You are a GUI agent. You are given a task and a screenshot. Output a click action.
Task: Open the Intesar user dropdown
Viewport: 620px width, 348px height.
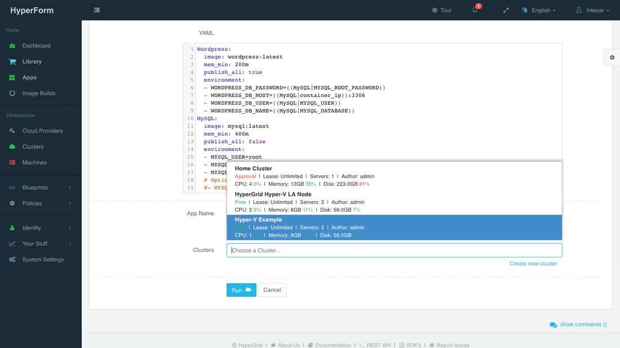(597, 10)
